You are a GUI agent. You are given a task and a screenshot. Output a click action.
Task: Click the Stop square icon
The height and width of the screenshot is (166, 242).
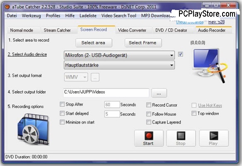(x=181, y=136)
